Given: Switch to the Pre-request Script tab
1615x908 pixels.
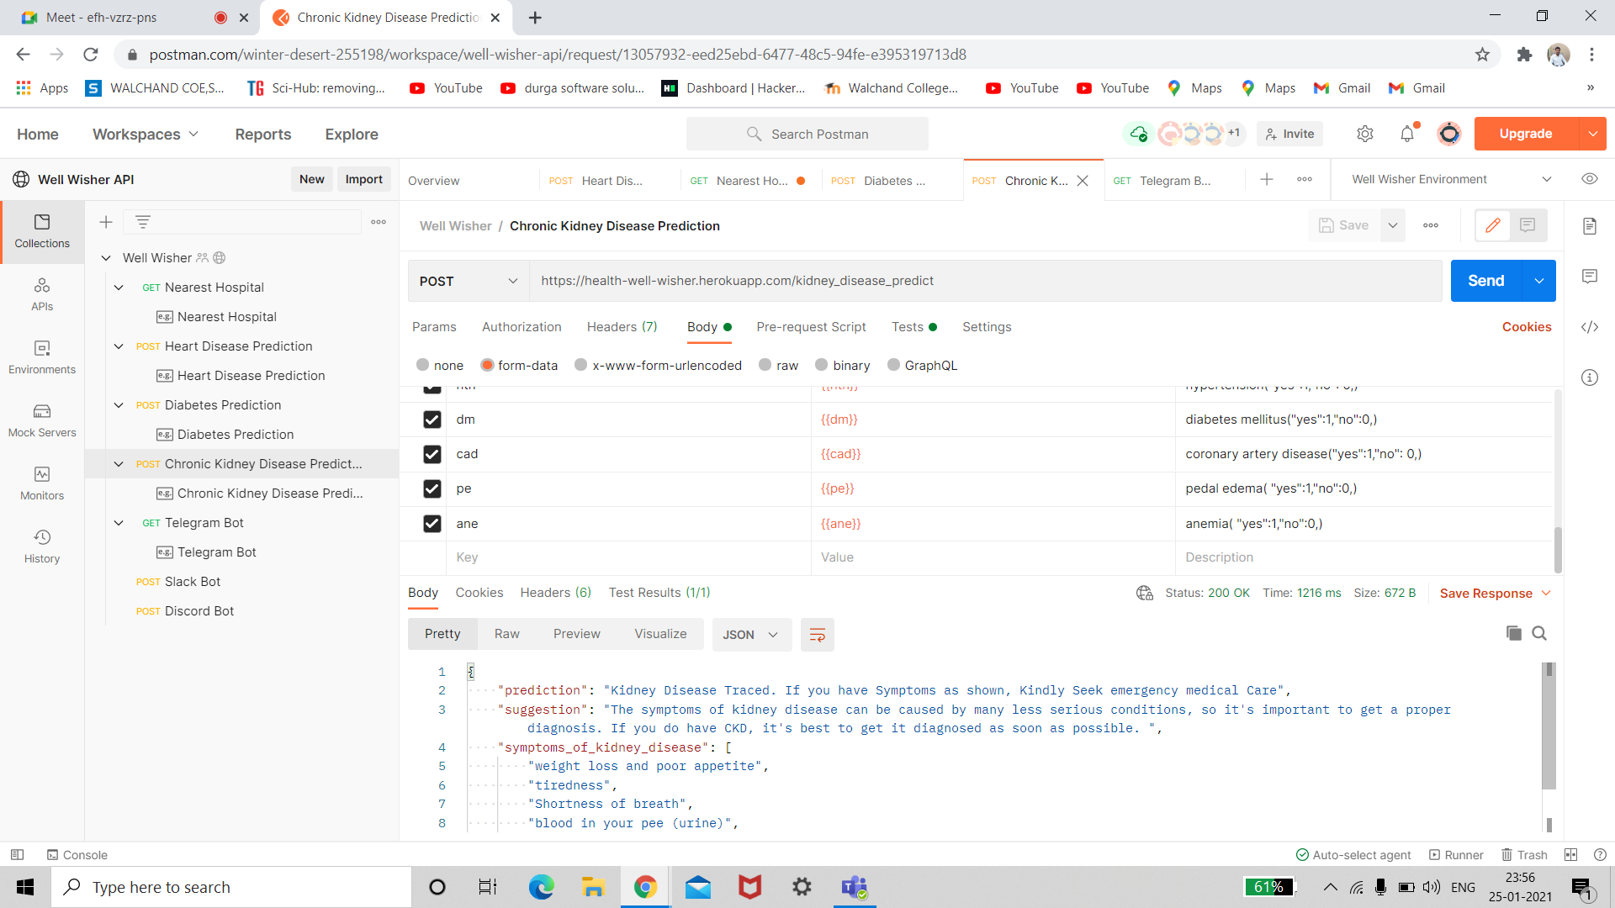Looking at the screenshot, I should pos(810,327).
